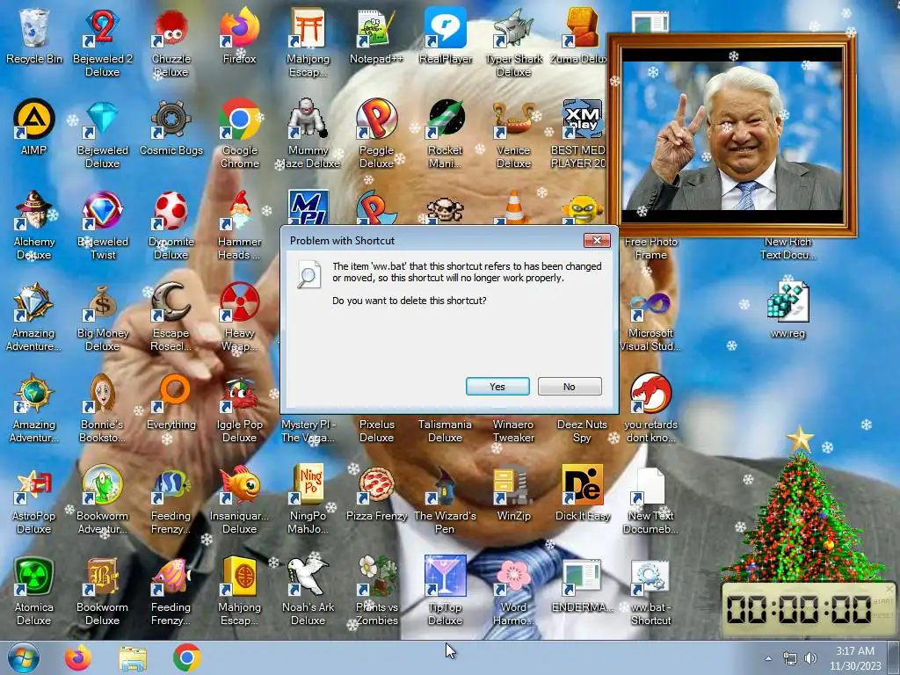
Task: Select Bookworm Deluxe book icon
Action: click(102, 591)
